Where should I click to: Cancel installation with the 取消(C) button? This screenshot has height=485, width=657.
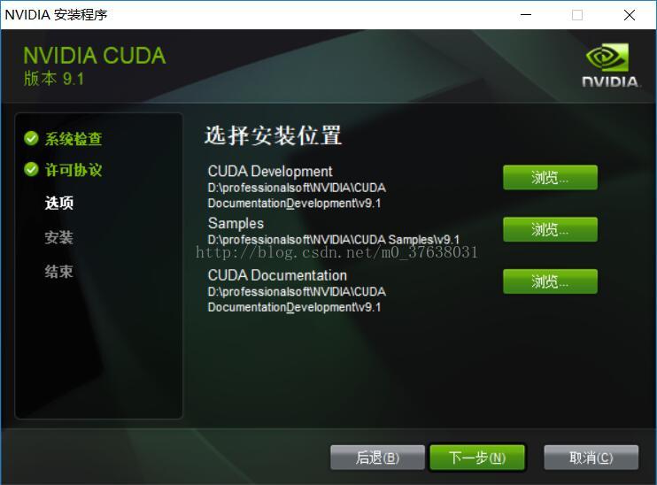(x=591, y=458)
